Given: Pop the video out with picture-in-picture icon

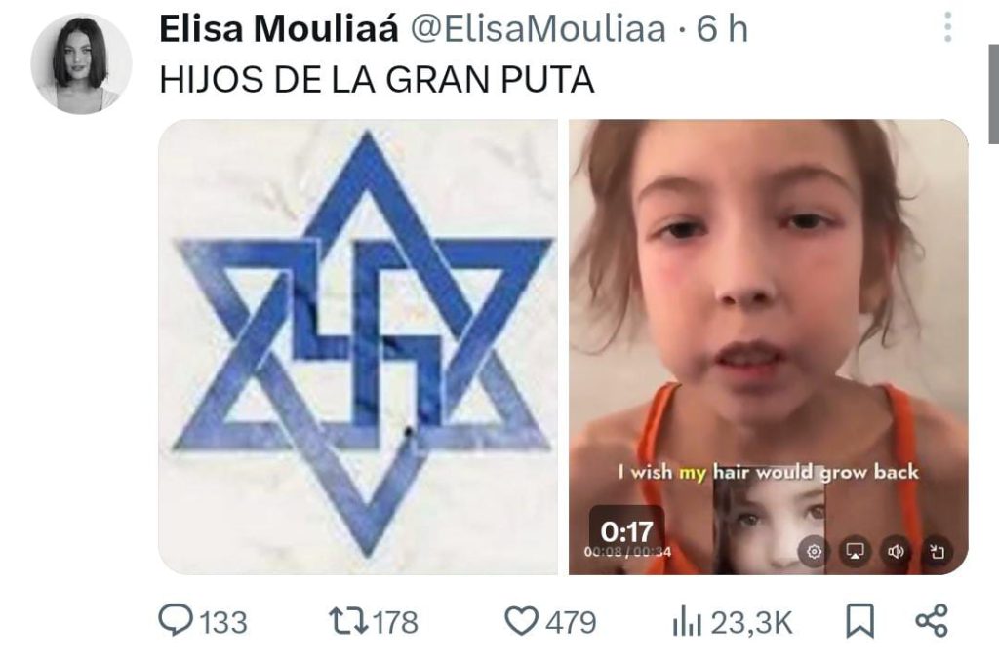Looking at the screenshot, I should tap(937, 551).
